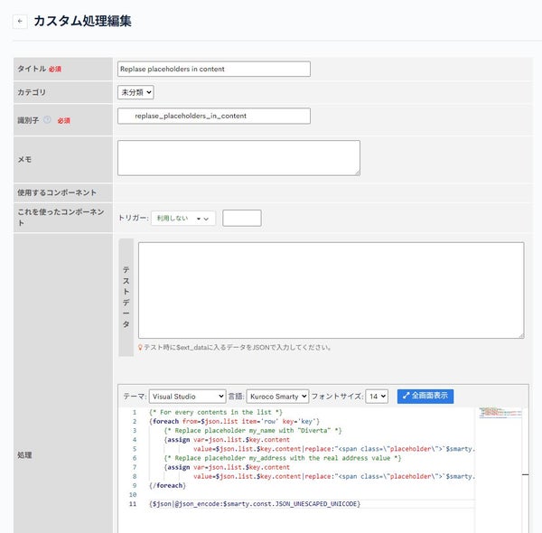The image size is (542, 533).
Task: Edit the title field Replase placeholders in content
Action: click(x=213, y=69)
